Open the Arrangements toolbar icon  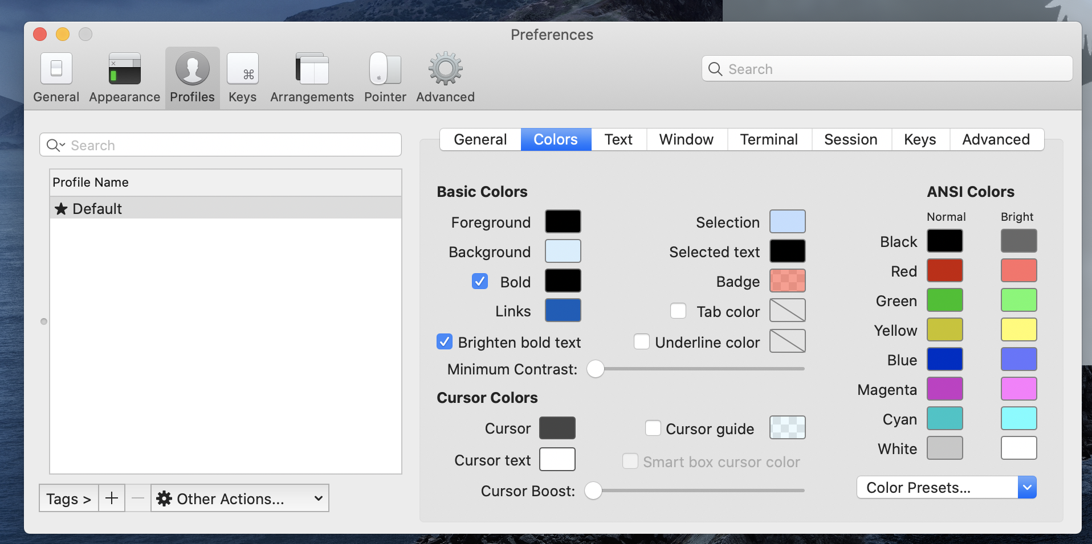[x=312, y=69]
